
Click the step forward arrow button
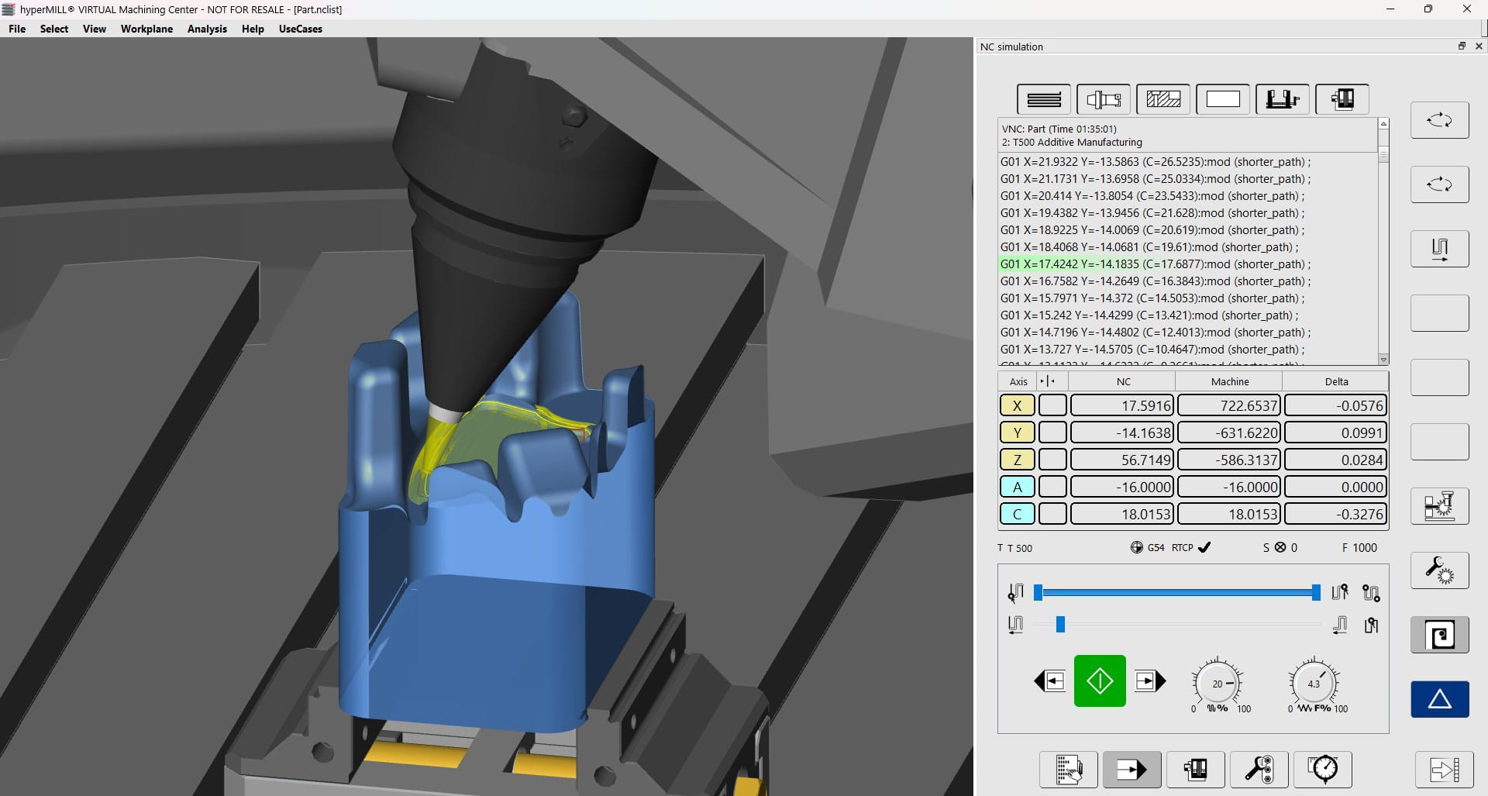(1149, 681)
